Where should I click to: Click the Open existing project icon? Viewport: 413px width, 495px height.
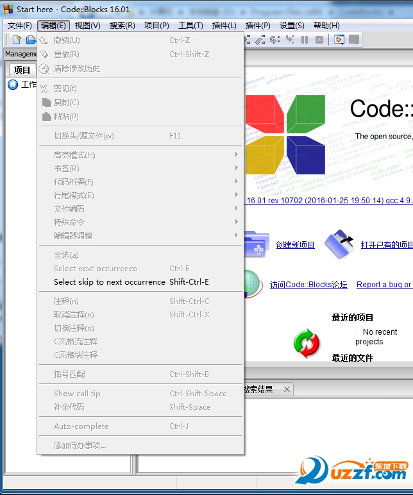[x=339, y=244]
